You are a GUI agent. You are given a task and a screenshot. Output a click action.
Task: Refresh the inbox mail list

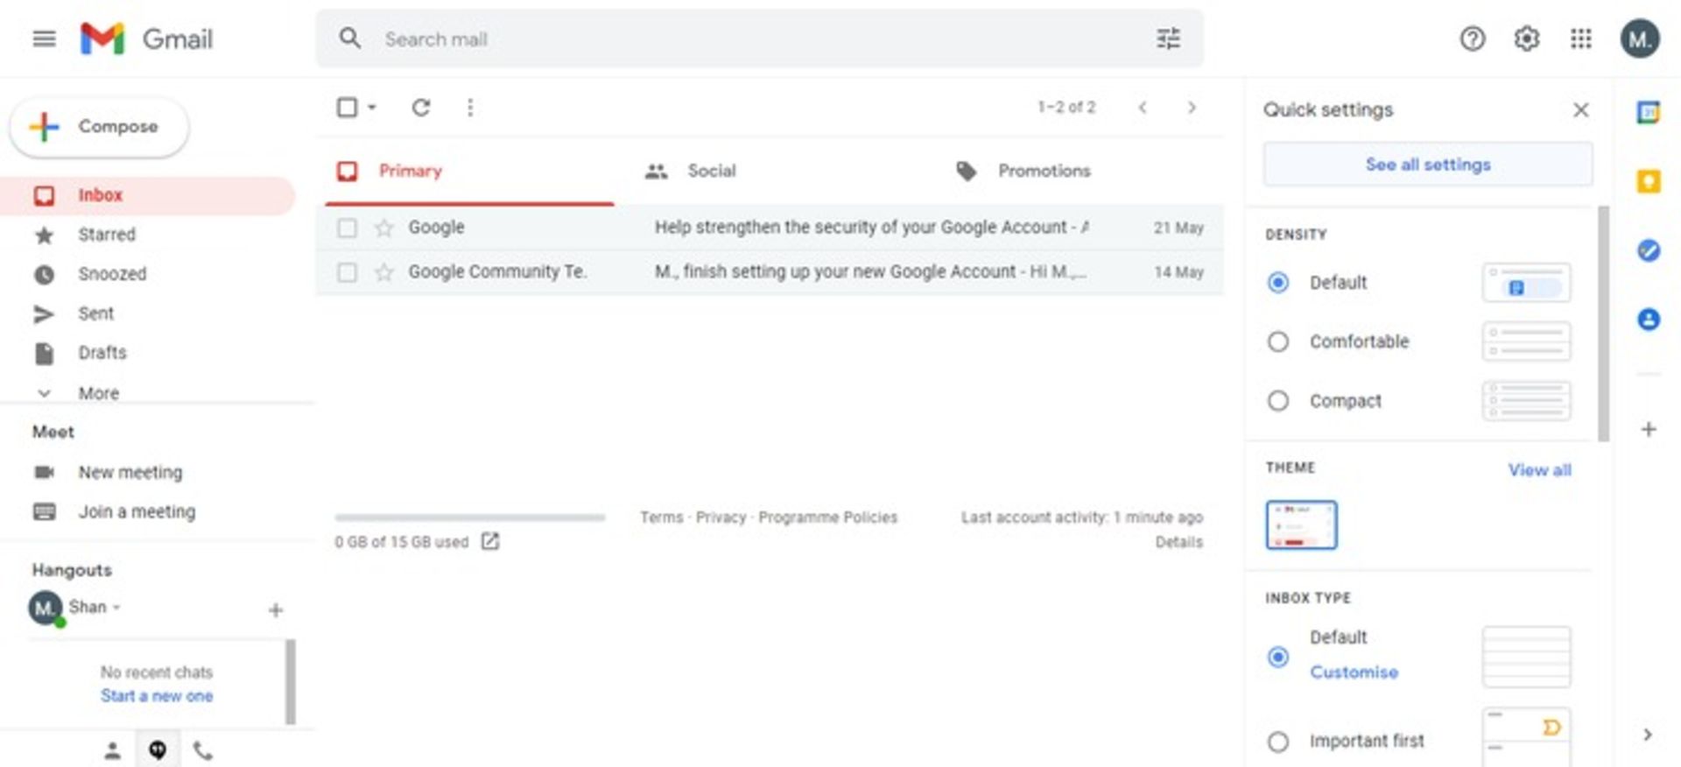tap(421, 108)
